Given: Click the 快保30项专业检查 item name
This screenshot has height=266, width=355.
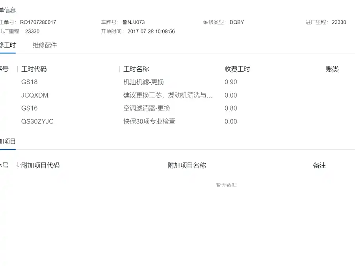Looking at the screenshot, I should coord(149,121).
